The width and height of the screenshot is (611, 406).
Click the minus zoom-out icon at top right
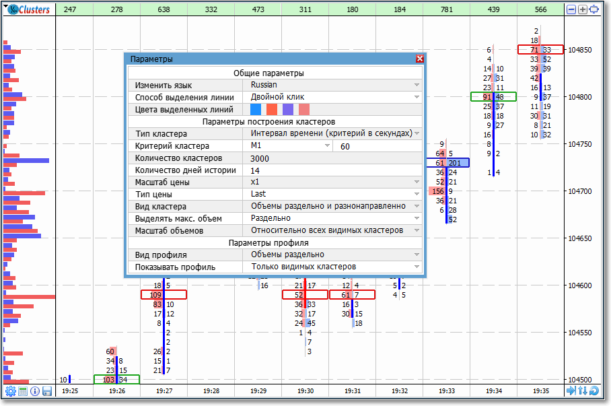pyautogui.click(x=571, y=10)
